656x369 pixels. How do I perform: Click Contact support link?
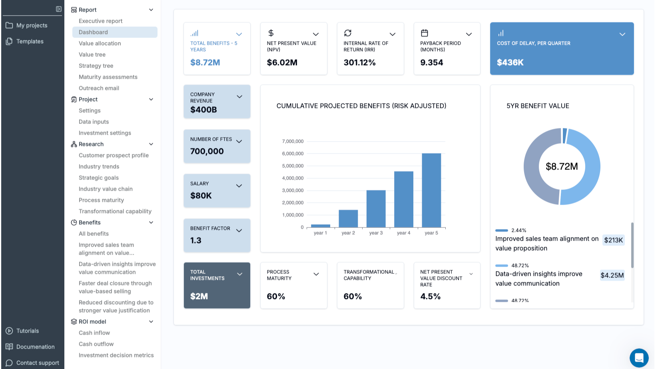[38, 363]
